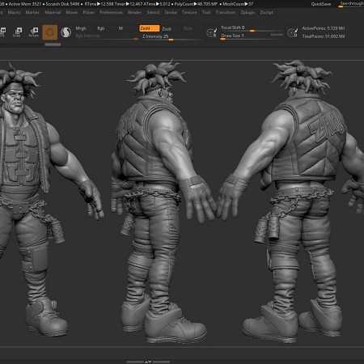Click the back-view character with ZANGIEF vest
The height and width of the screenshot is (364, 364).
pos(299,200)
